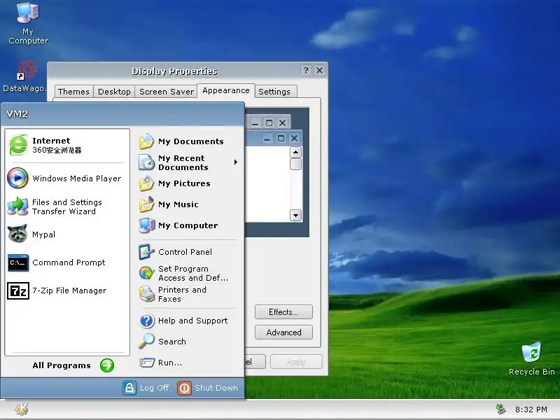This screenshot has width=560, height=420.
Task: Click the Log Off button
Action: point(146,388)
